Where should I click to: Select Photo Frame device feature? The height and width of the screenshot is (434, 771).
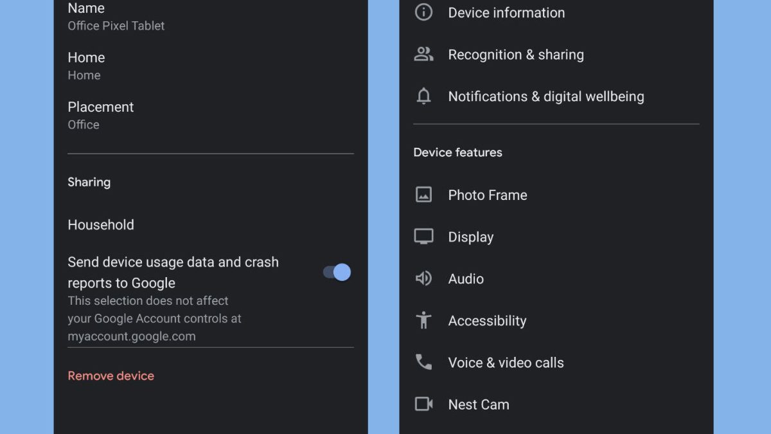tap(487, 195)
